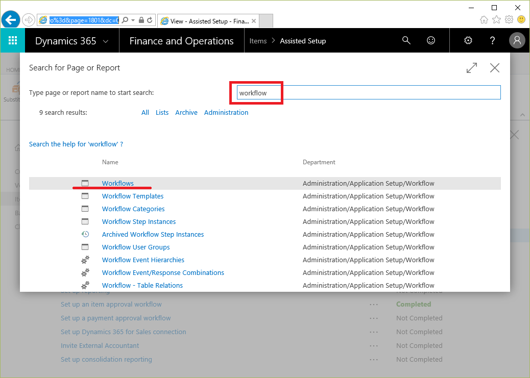
Task: Open Workflow Event Hierarchies link
Action: (143, 260)
